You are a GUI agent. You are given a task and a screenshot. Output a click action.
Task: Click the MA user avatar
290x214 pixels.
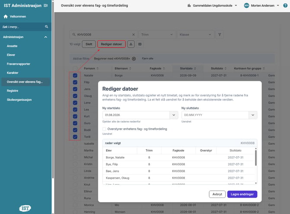coord(246,6)
